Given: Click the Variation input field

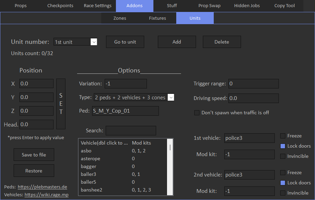Looking at the screenshot, I should pyautogui.click(x=126, y=84).
